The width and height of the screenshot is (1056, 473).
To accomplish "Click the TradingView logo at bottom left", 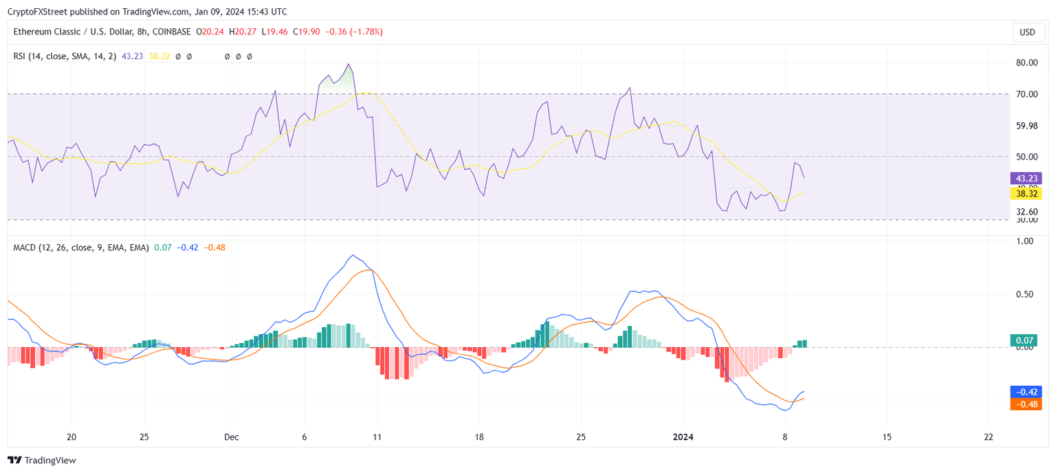I will [x=16, y=460].
